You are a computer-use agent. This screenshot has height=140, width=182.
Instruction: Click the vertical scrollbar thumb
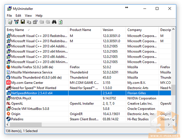173,90
